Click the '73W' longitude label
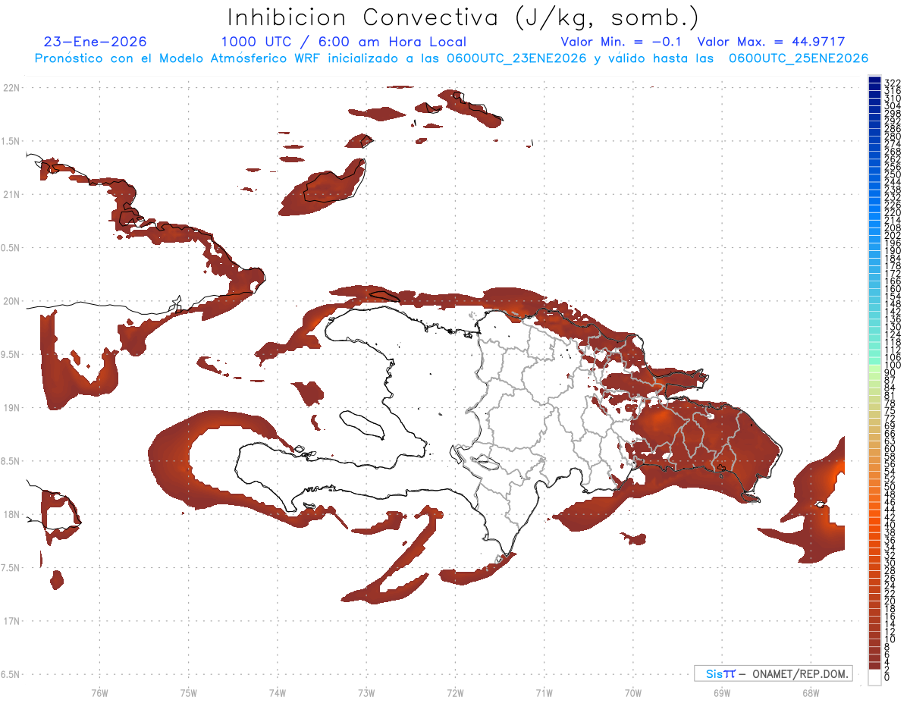Screen dimensions: 910x703 click(366, 692)
